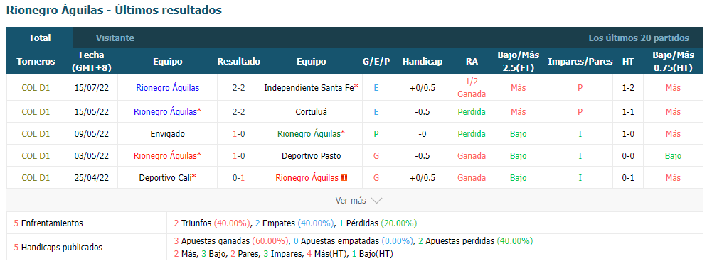
Task: Click the 0-1 result of Deportivo Cali match
Action: point(239,178)
